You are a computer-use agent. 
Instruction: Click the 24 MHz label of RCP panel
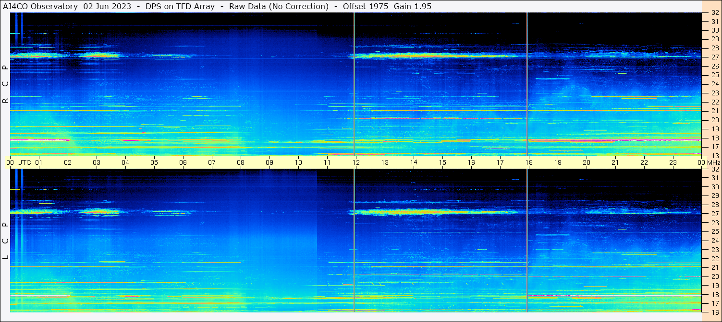point(715,84)
